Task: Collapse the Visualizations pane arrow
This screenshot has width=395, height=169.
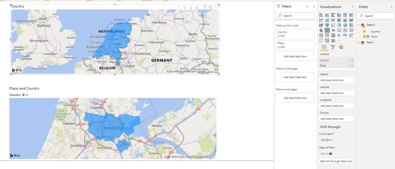Action: coord(352,7)
